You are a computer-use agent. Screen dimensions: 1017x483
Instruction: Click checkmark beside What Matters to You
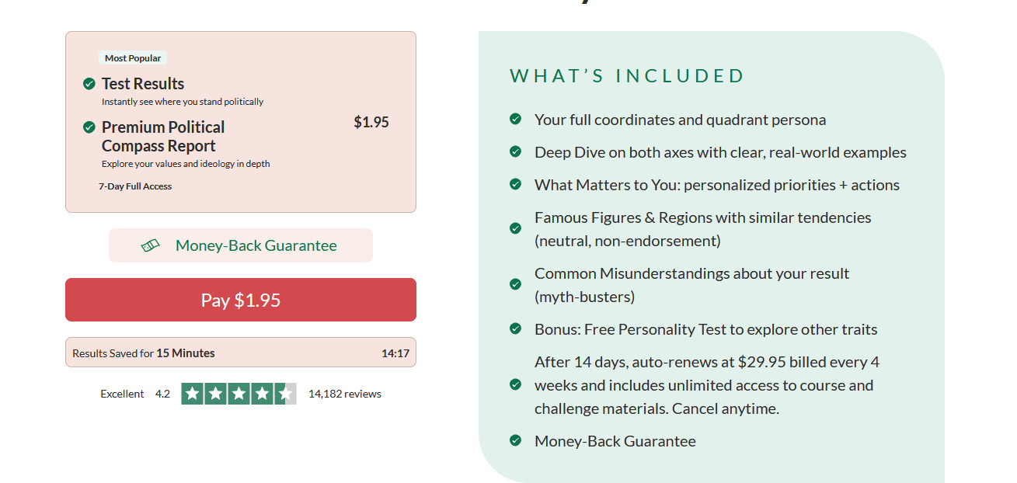[515, 184]
